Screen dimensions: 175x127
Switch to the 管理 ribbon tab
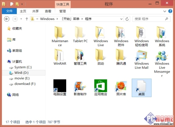tap(62, 11)
